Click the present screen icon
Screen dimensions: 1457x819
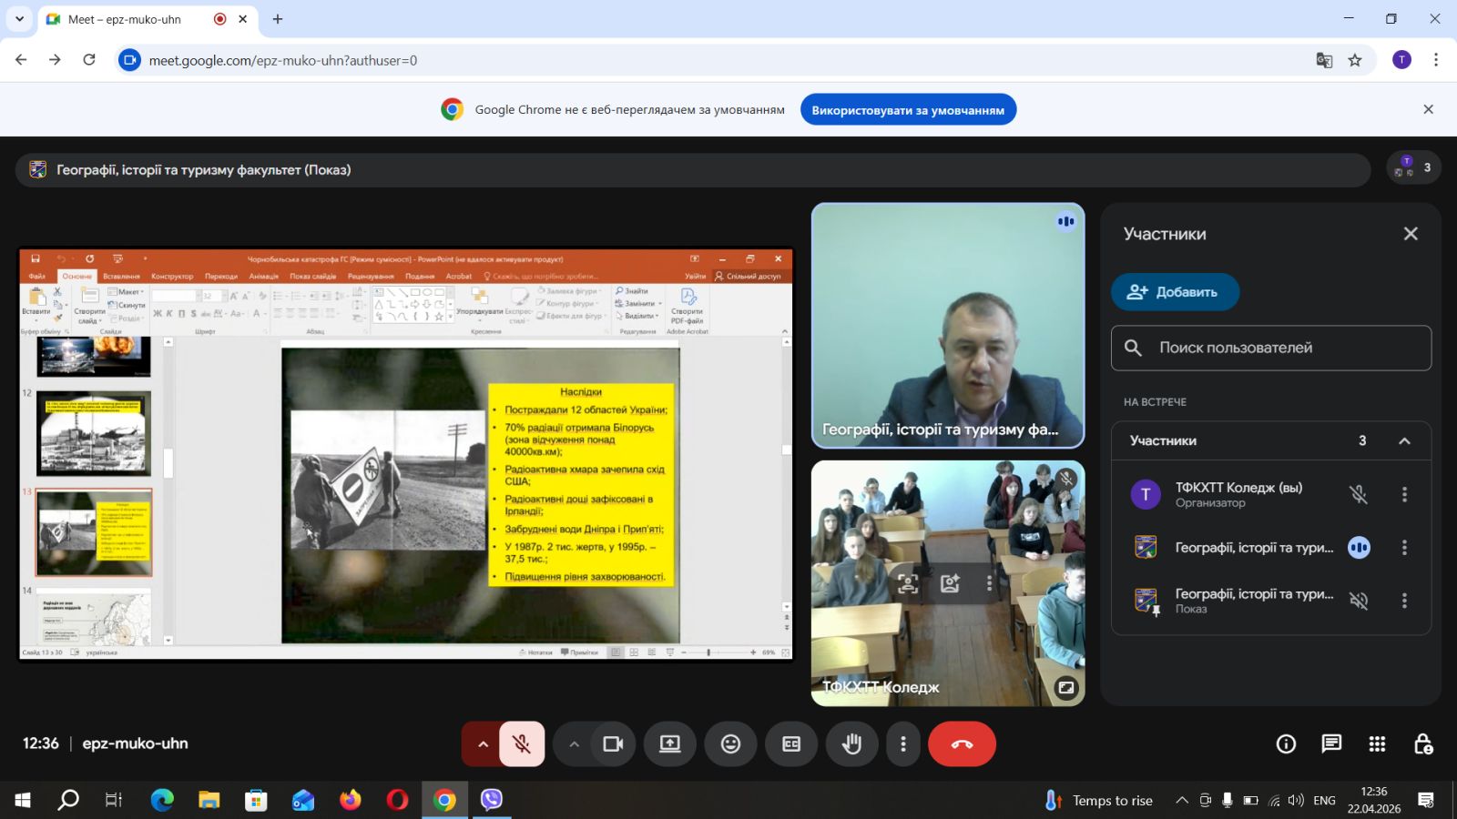(x=670, y=744)
